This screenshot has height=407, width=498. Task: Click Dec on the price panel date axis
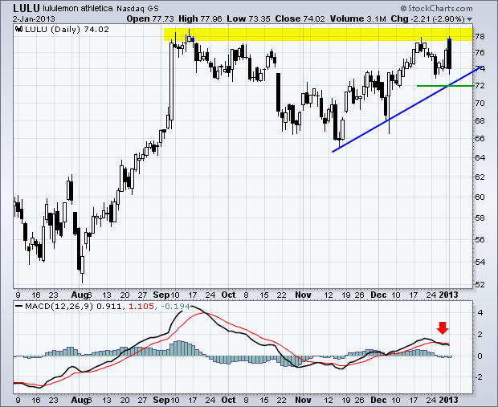click(x=378, y=295)
